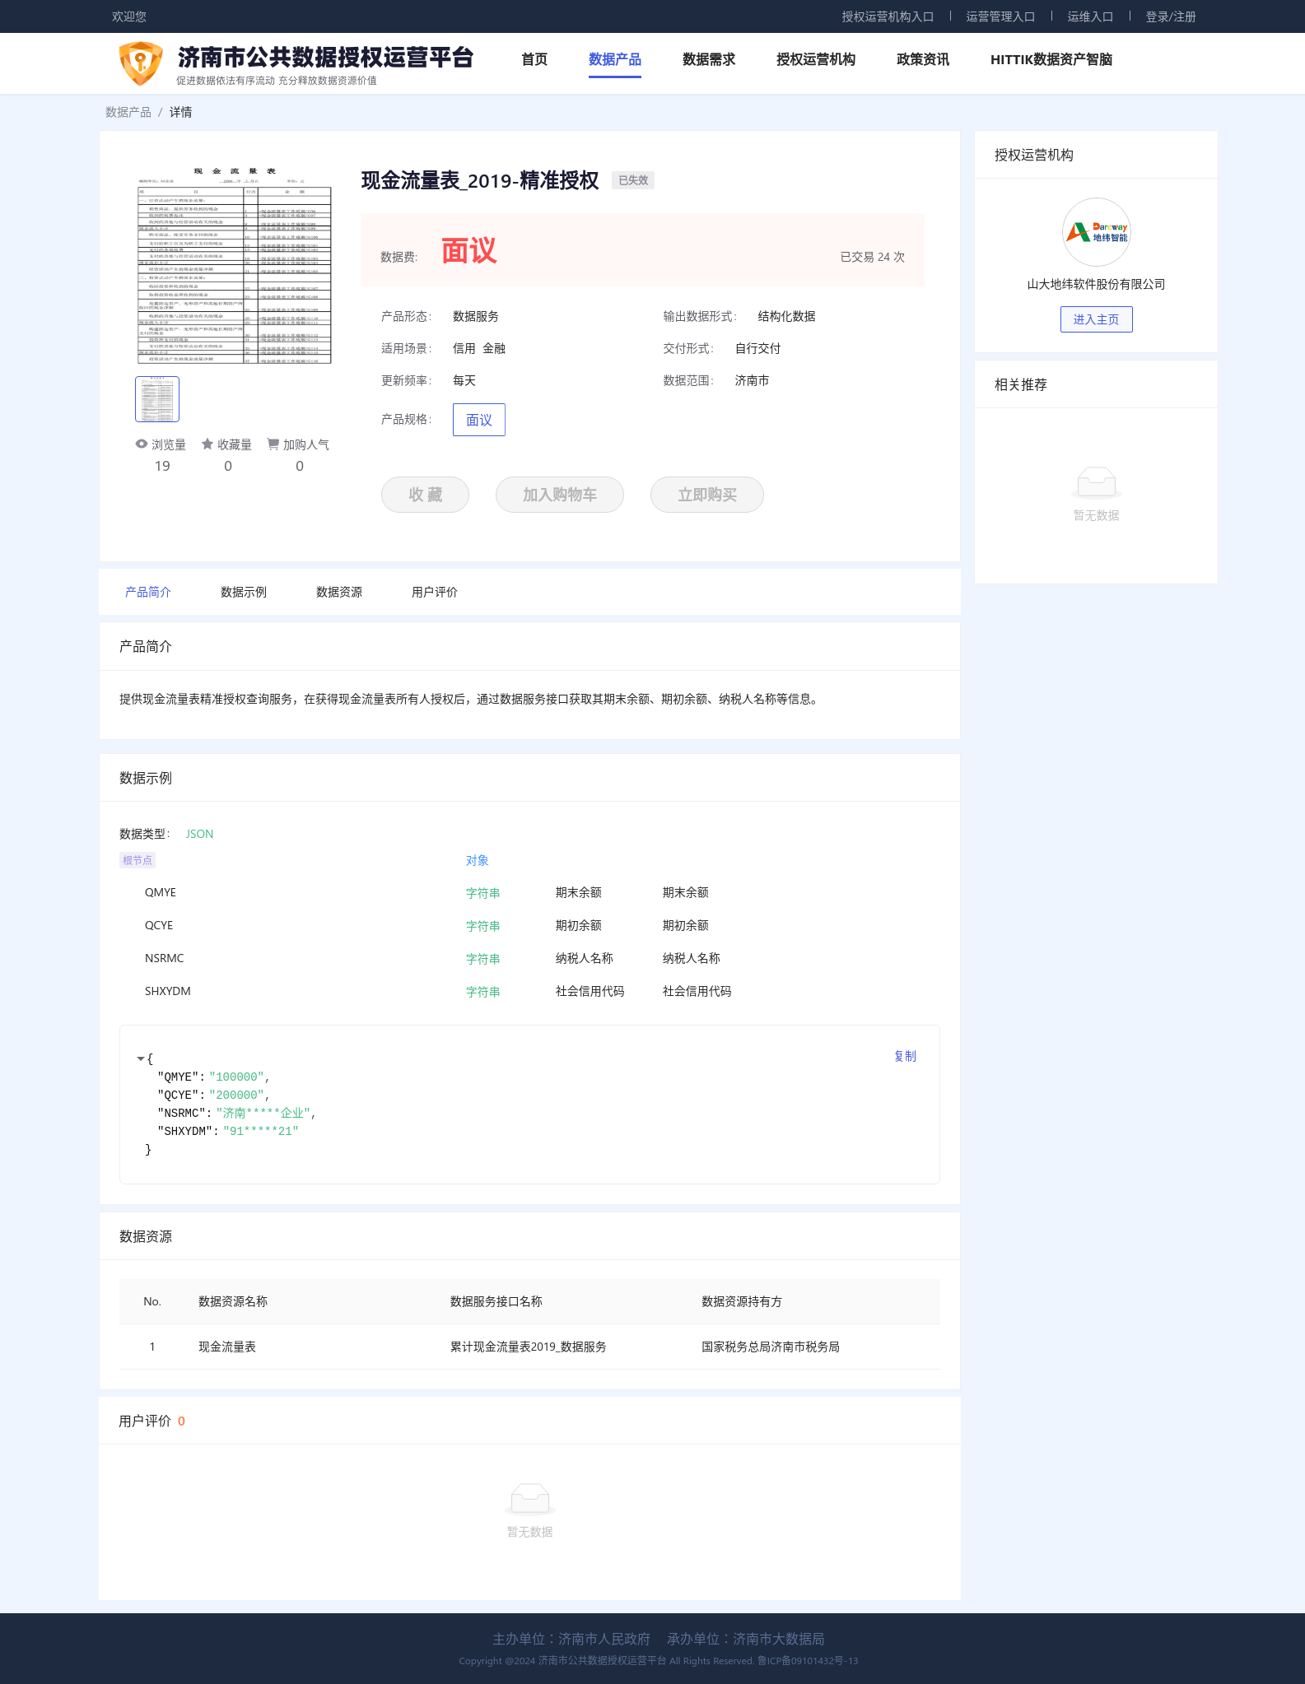Open 授权运营机构 in the main nav
1305x1684 pixels.
coord(816,59)
